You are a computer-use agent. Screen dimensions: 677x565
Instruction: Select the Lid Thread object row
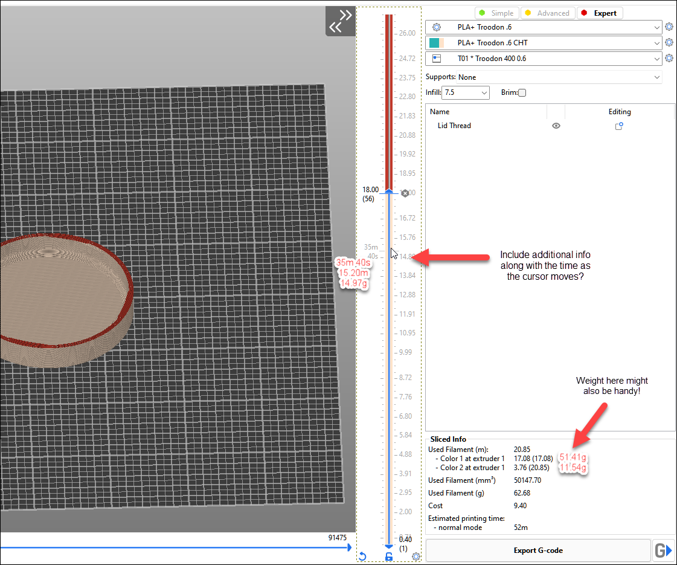(550, 126)
